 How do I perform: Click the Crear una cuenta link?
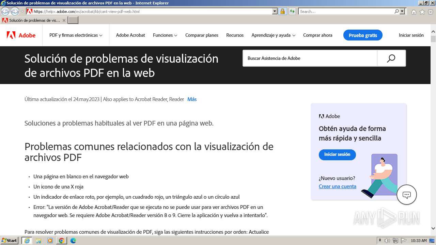coord(338,186)
